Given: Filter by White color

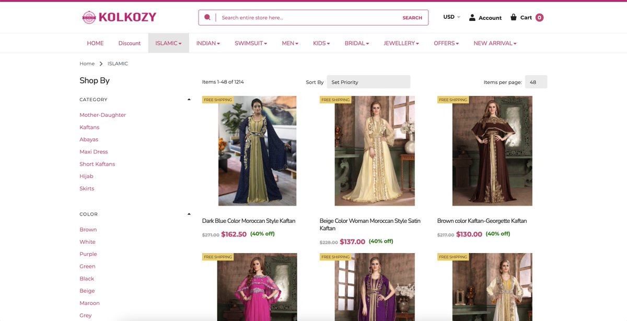Looking at the screenshot, I should click(87, 242).
